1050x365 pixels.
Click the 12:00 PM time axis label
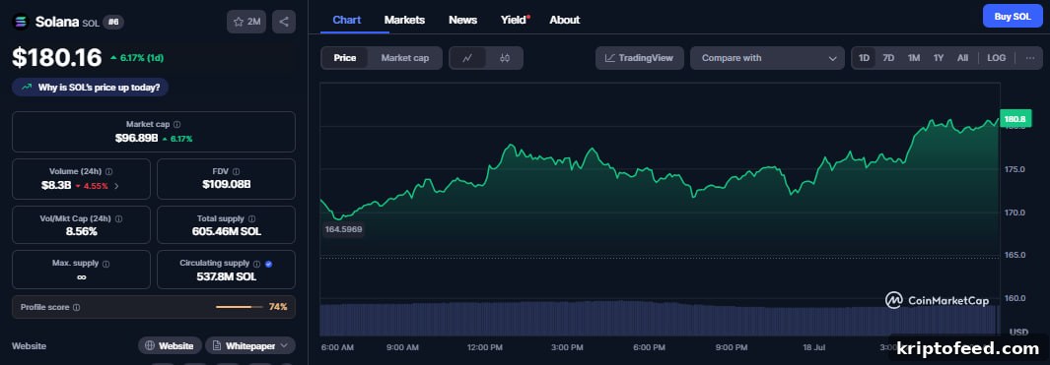[485, 347]
